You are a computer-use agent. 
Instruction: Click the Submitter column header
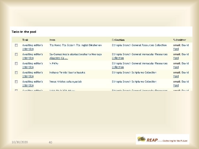pyautogui.click(x=180, y=40)
